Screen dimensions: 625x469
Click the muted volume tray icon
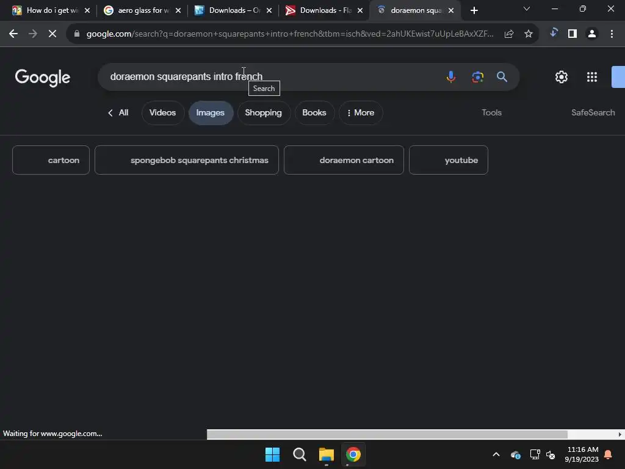[551, 454]
